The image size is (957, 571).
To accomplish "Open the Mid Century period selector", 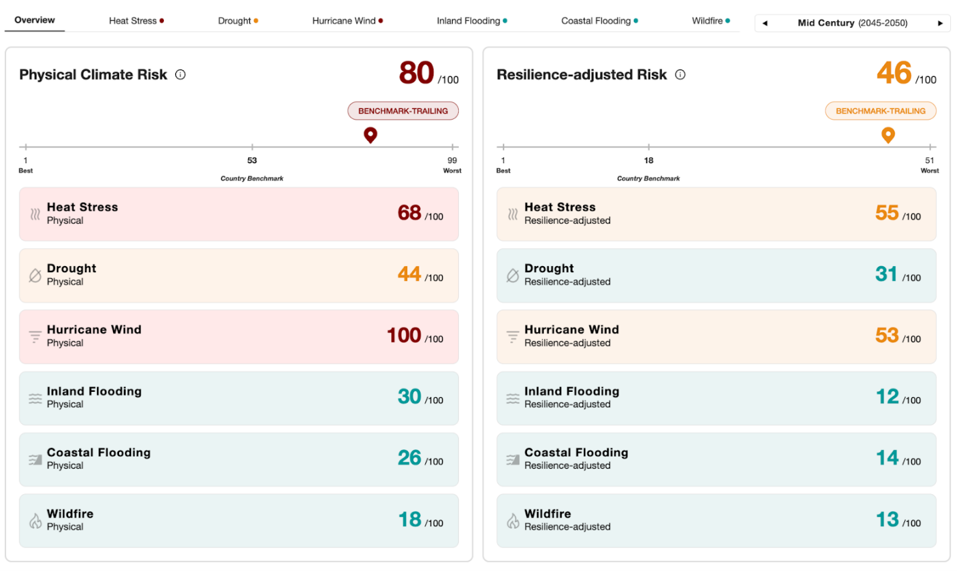I will coord(852,23).
